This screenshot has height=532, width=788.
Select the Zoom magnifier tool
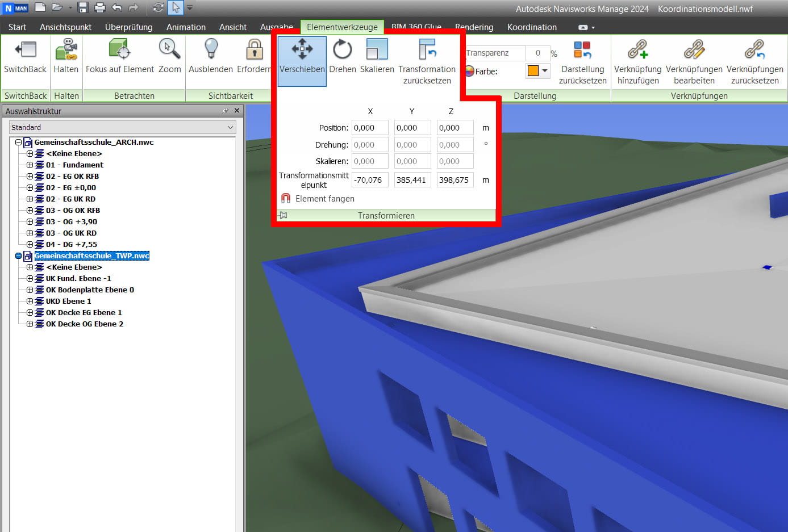(x=169, y=49)
